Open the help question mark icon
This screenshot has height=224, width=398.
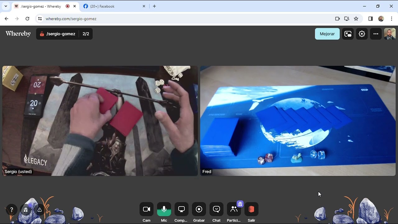pos(12,210)
